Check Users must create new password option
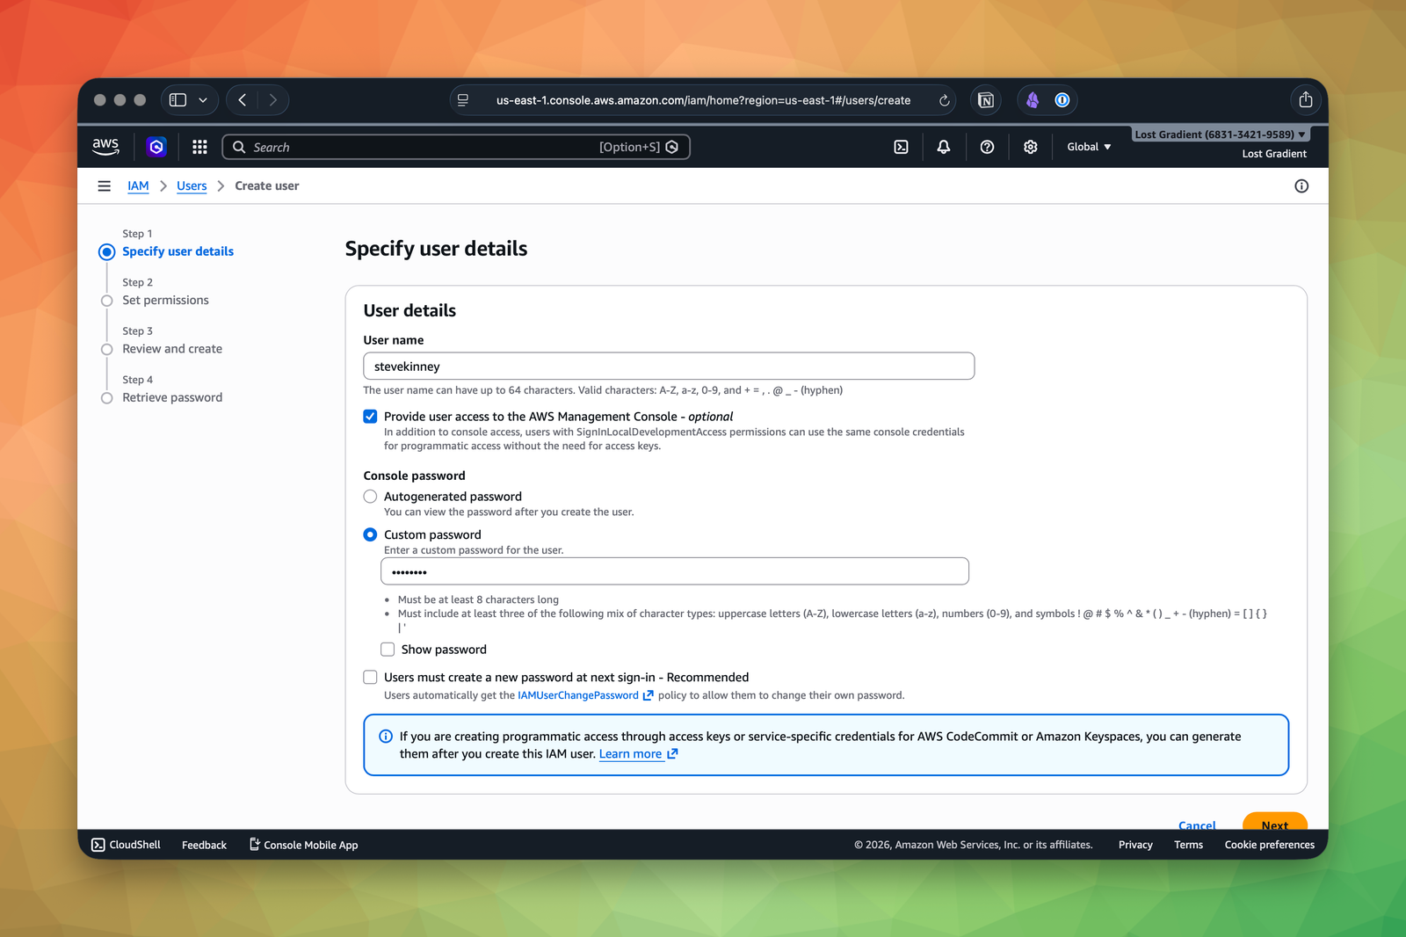The width and height of the screenshot is (1406, 937). tap(371, 678)
